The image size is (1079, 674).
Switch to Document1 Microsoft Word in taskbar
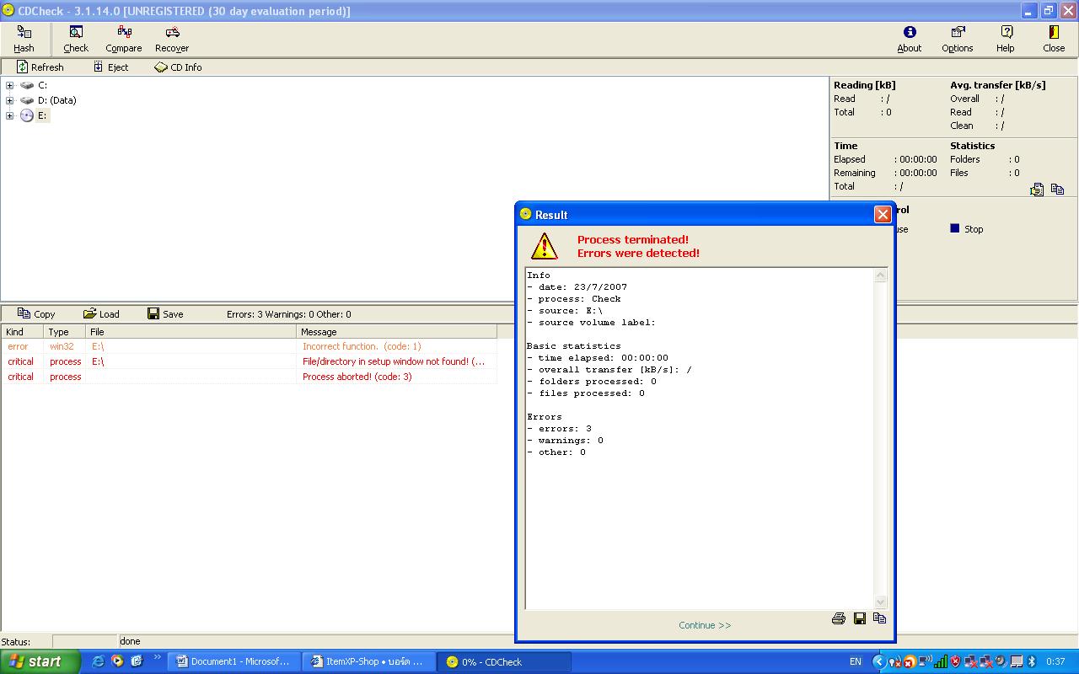point(233,661)
